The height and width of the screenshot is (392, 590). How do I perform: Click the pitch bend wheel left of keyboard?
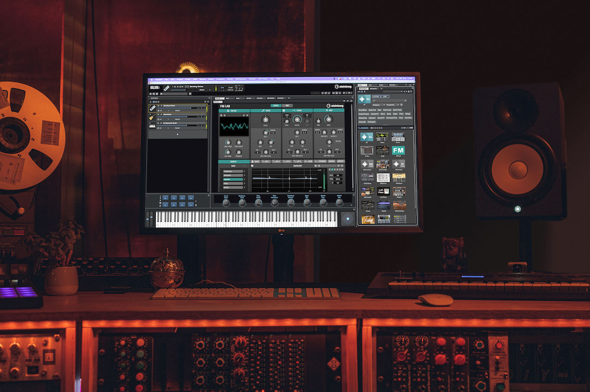click(x=147, y=219)
